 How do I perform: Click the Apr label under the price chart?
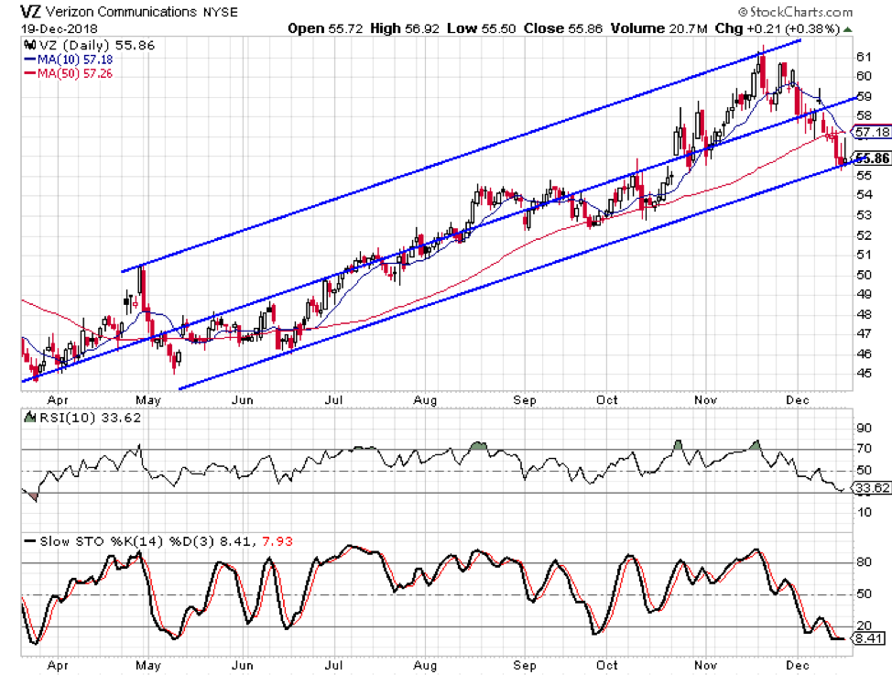pyautogui.click(x=58, y=400)
